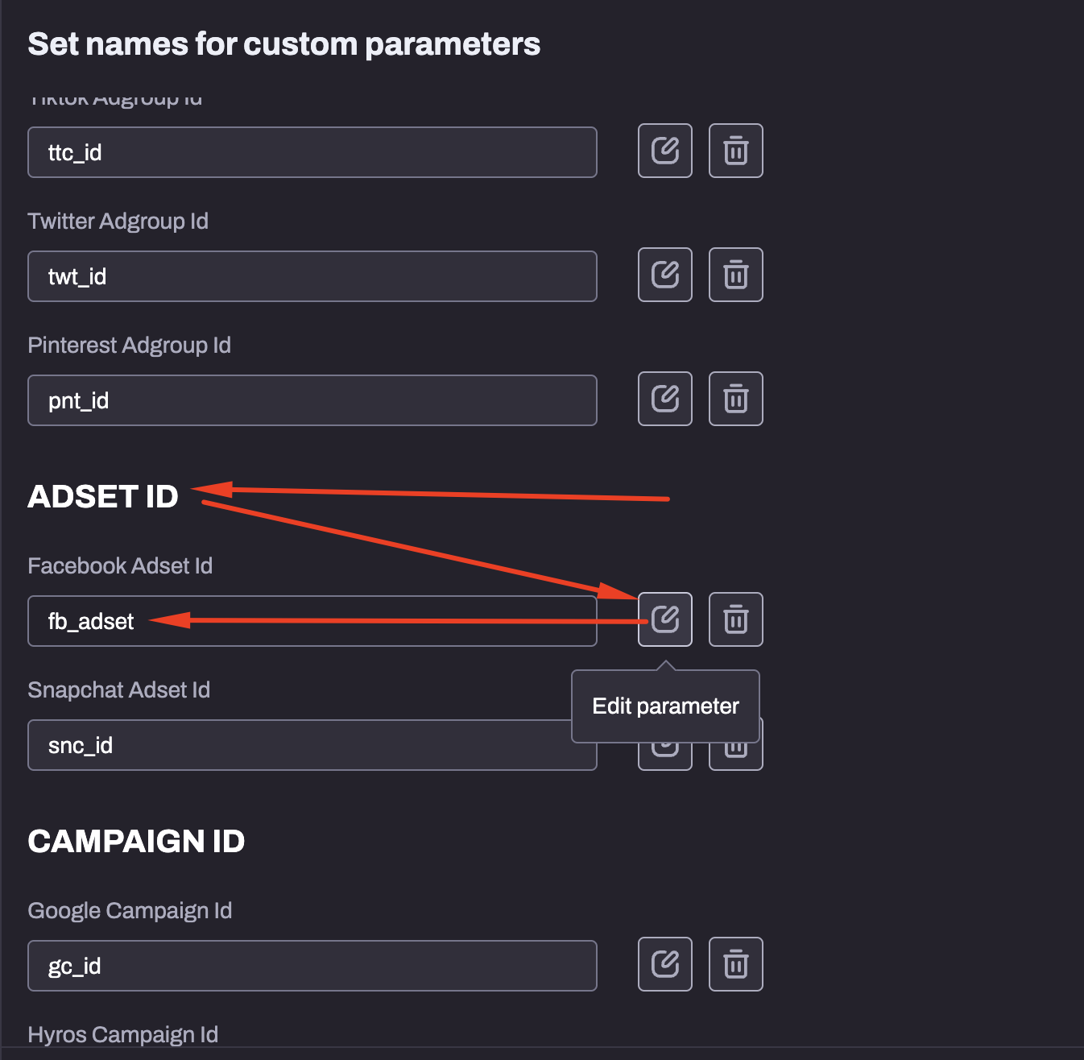The image size is (1084, 1060).
Task: Select the pnt_id input field
Action: coord(312,400)
